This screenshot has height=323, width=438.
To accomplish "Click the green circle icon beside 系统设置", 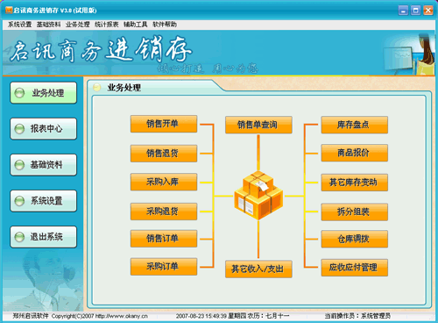I will point(19,201).
